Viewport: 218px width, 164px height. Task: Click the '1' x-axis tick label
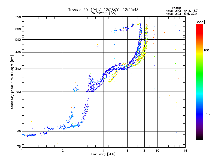click(22, 151)
